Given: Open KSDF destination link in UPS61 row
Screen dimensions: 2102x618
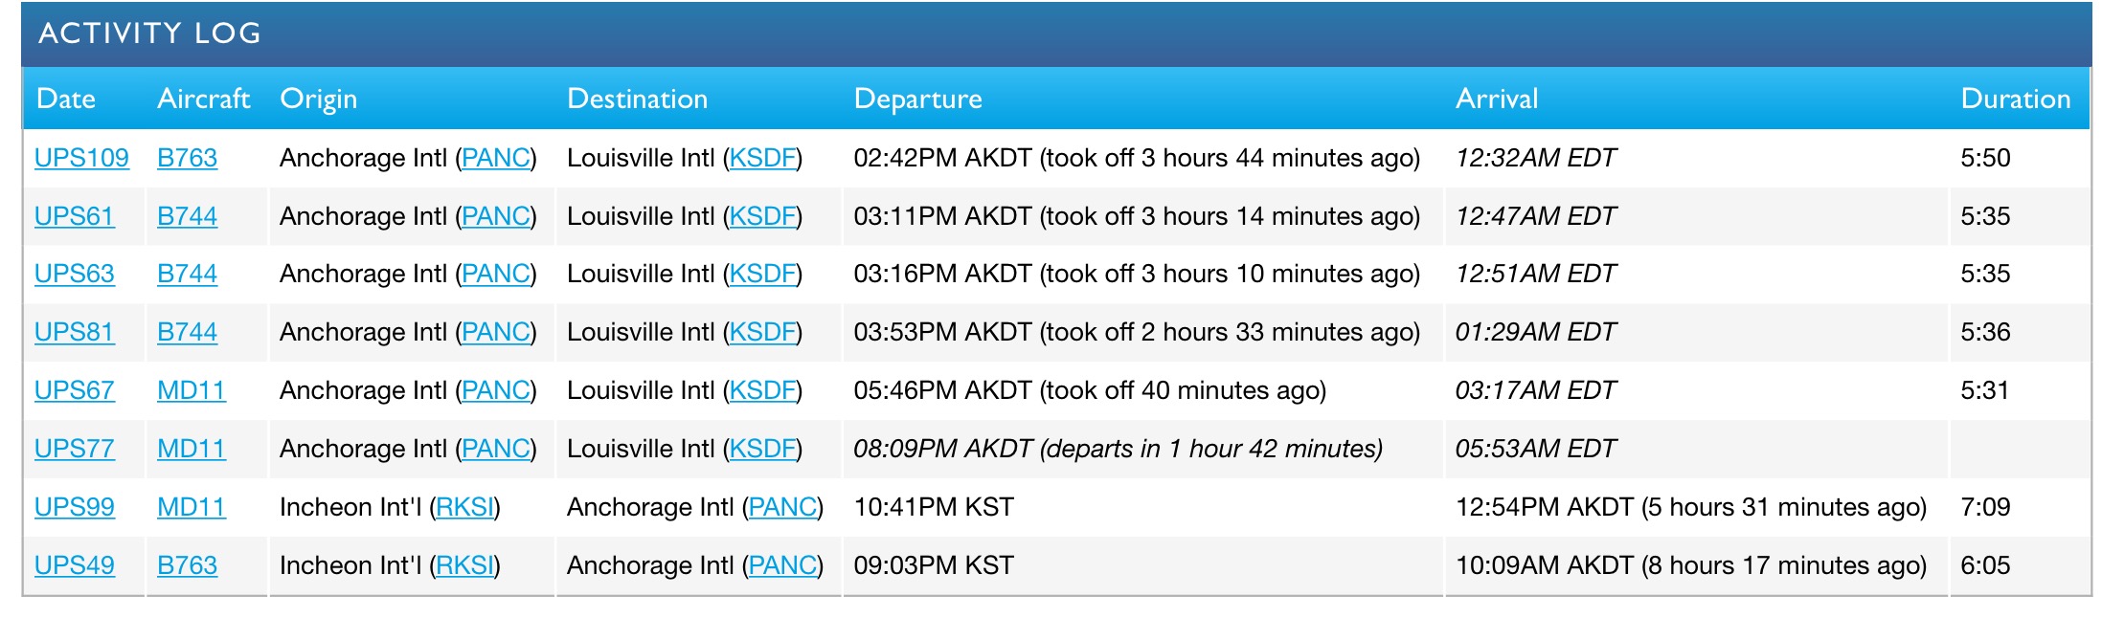Looking at the screenshot, I should (762, 216).
